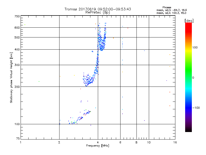Click the "Phases" heading text
Screen dimensions: 206x155
coord(167,7)
